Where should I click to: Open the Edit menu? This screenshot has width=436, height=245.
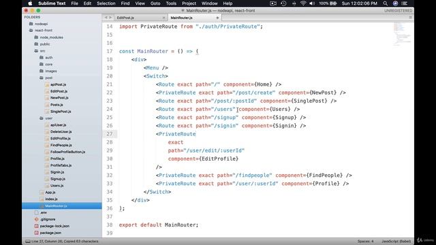pyautogui.click(x=87, y=3)
